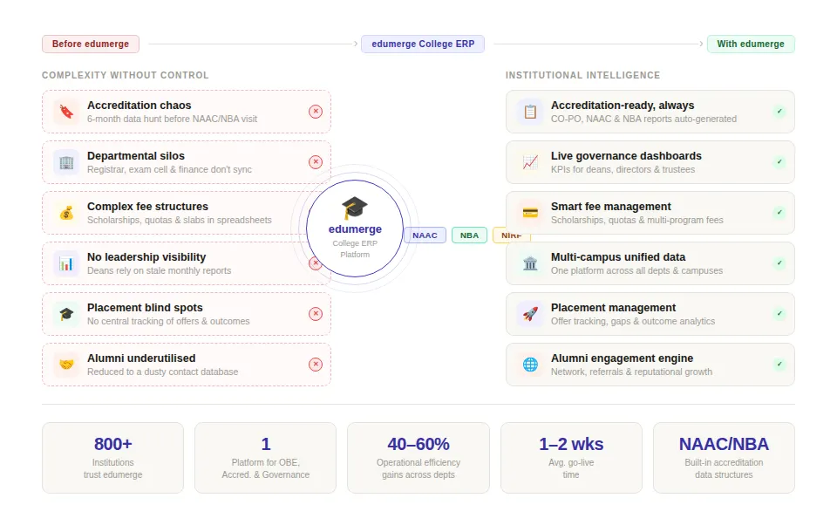The height and width of the screenshot is (532, 837).
Task: Click 'CO-PO, NAAC & NBA reports auto-generated'
Action: click(643, 119)
